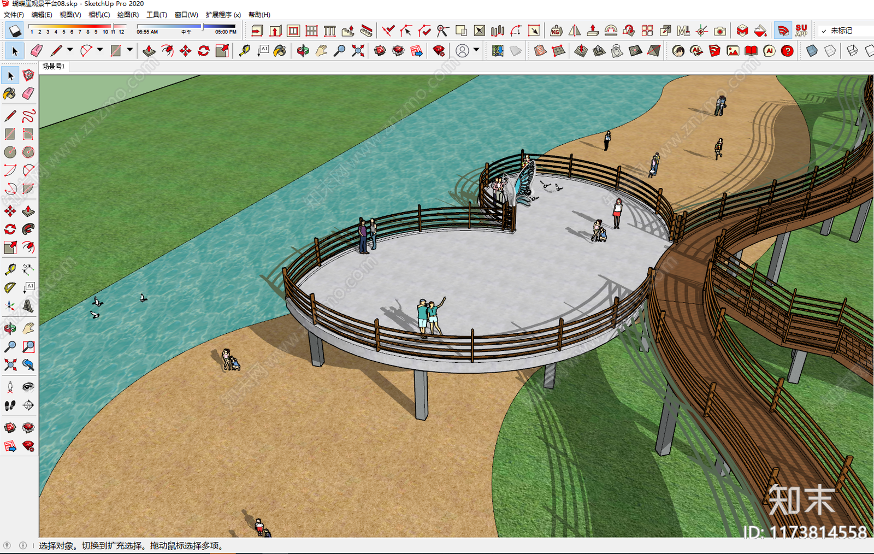
Task: Click the KG weight plugin icon
Action: [x=556, y=31]
